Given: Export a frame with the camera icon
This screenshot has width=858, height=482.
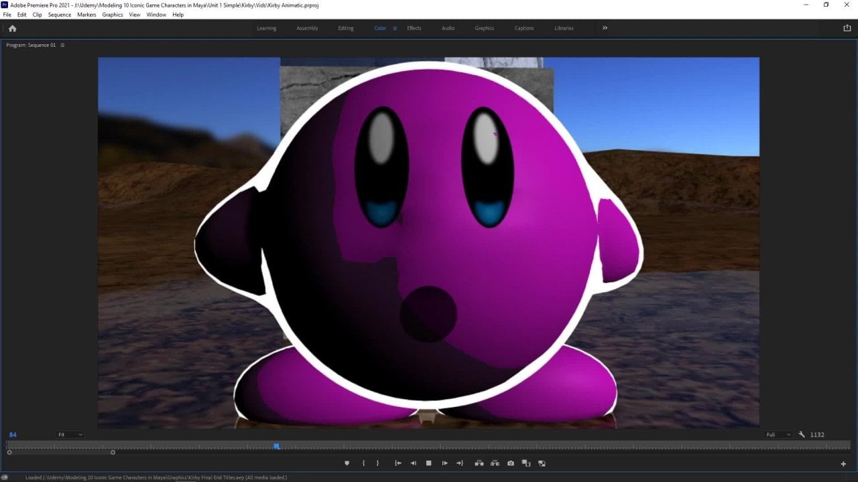Looking at the screenshot, I should click(x=511, y=463).
